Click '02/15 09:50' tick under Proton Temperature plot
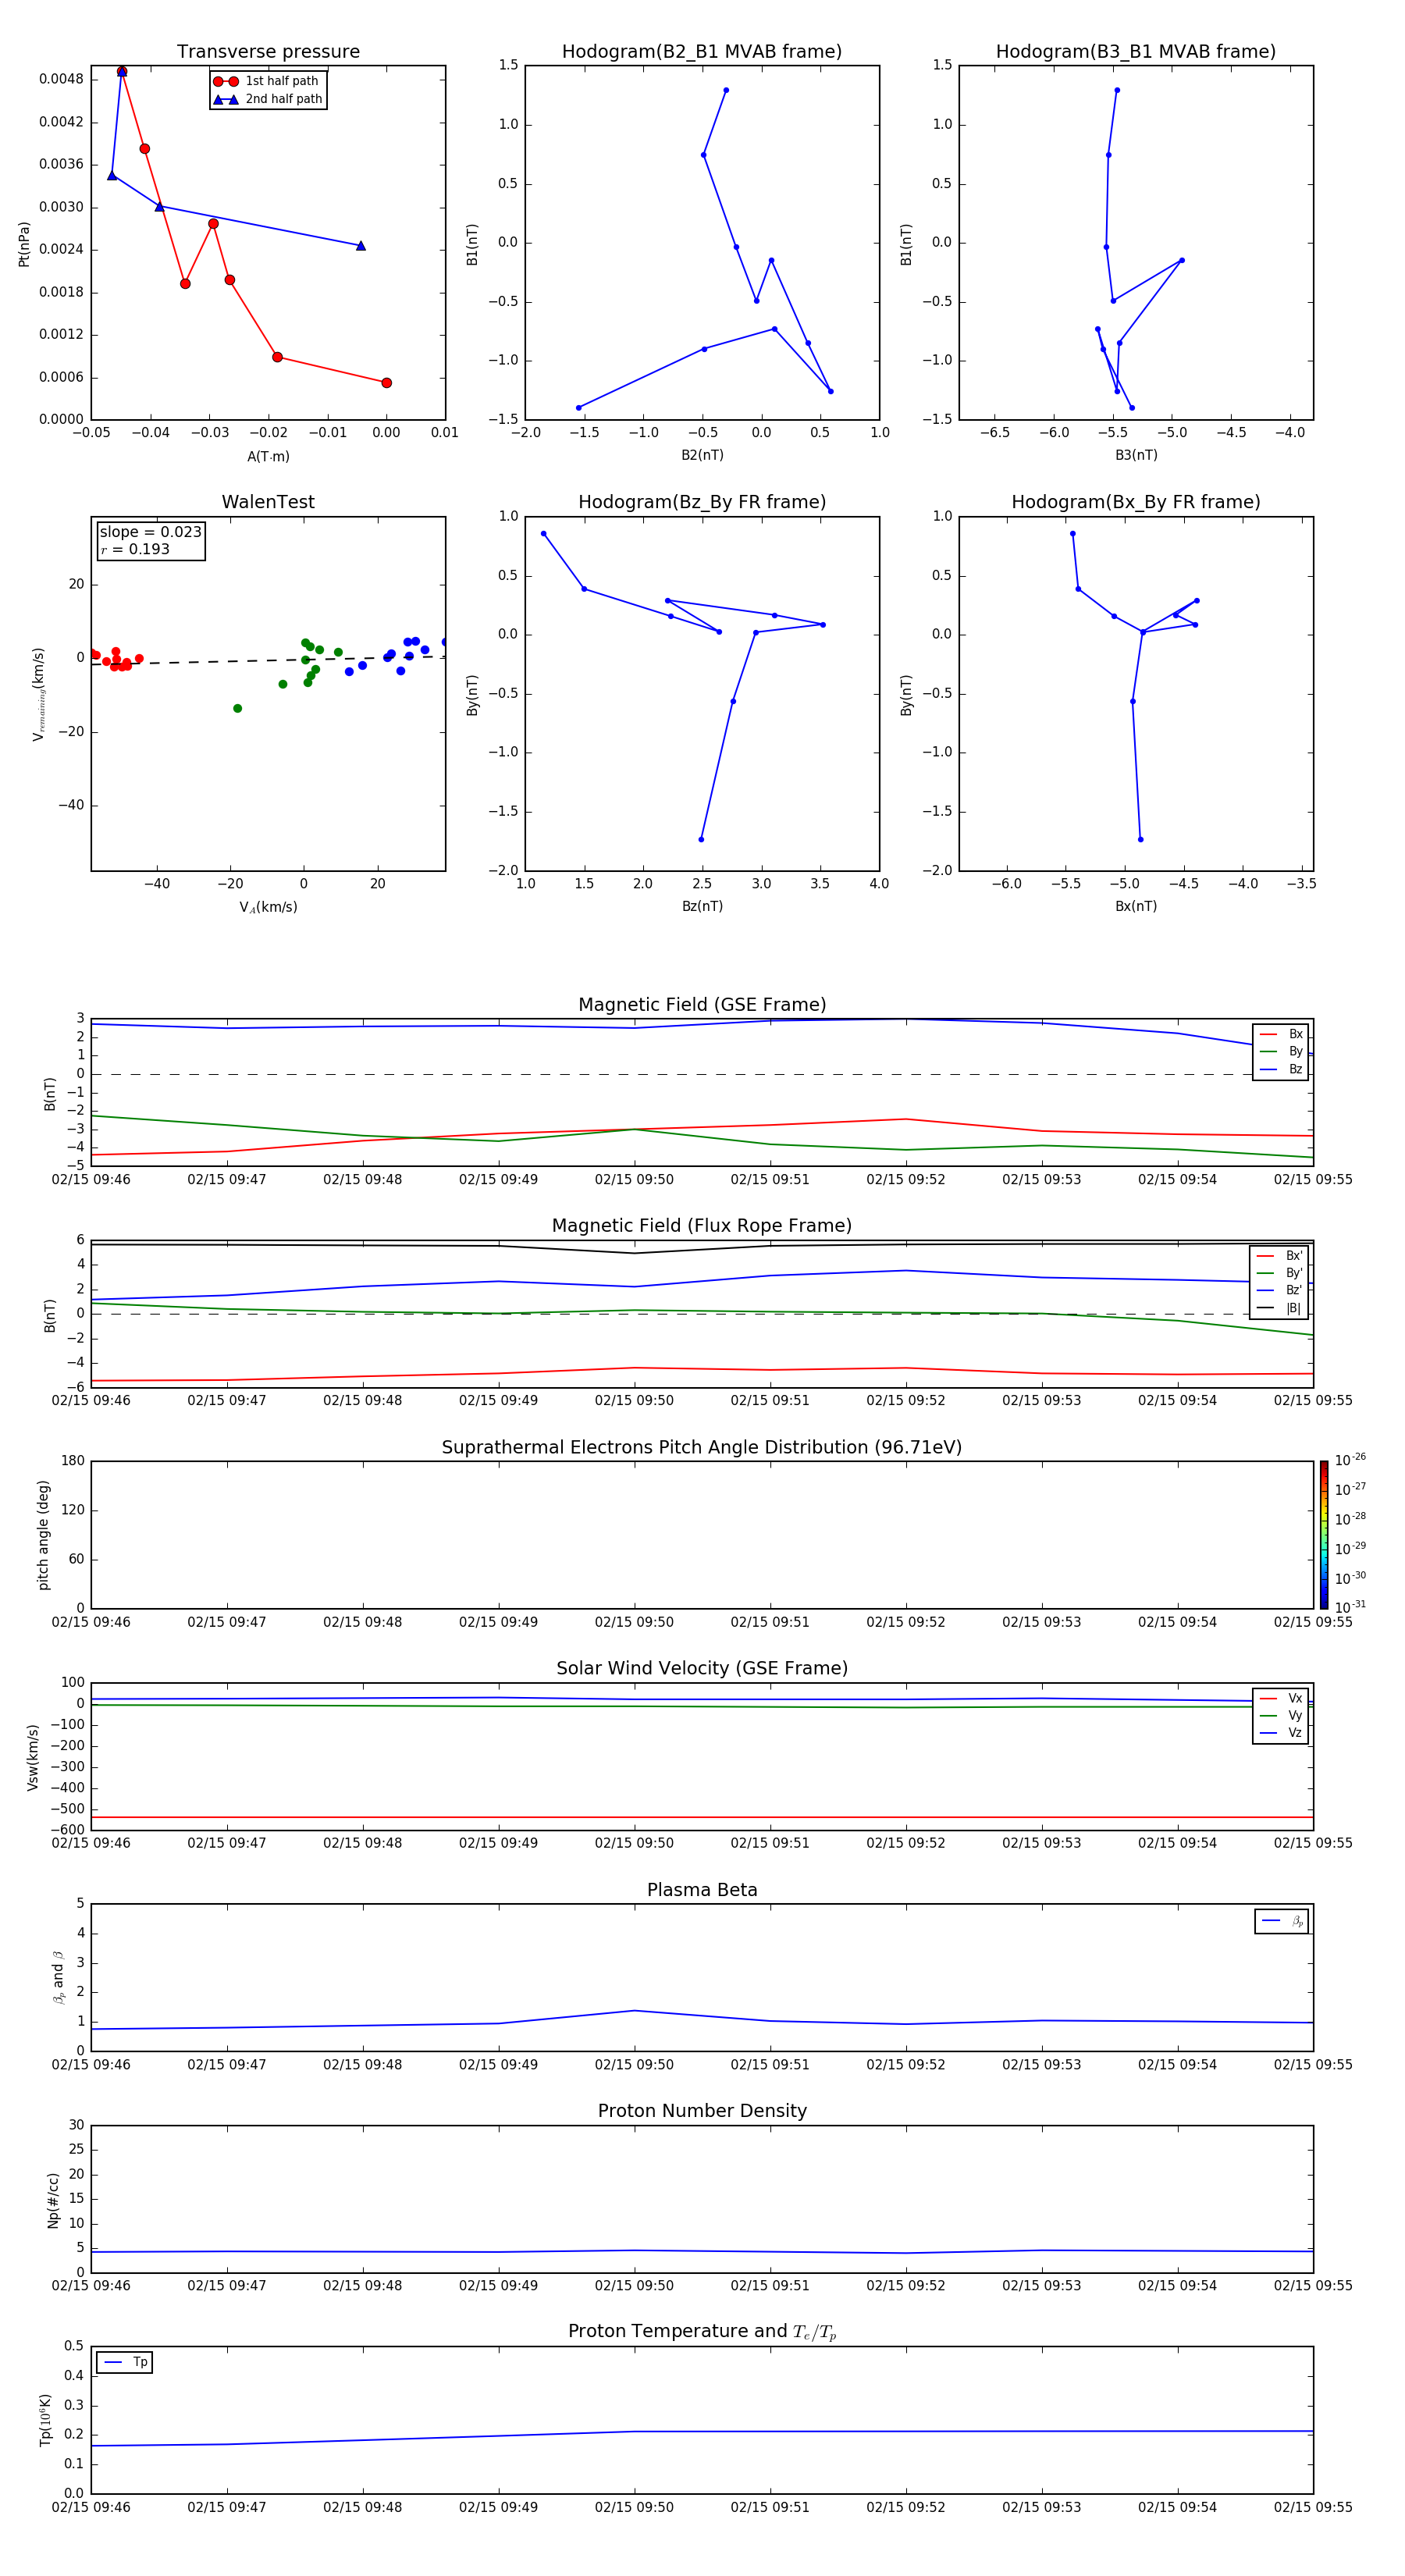The image size is (1405, 2576). click(634, 2507)
